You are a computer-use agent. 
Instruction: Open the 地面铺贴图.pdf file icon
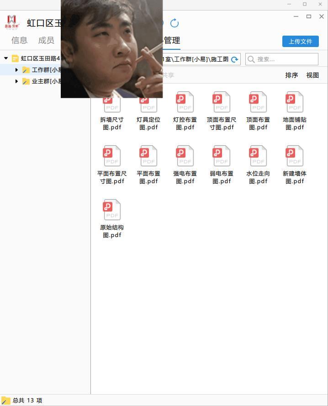[x=295, y=102]
